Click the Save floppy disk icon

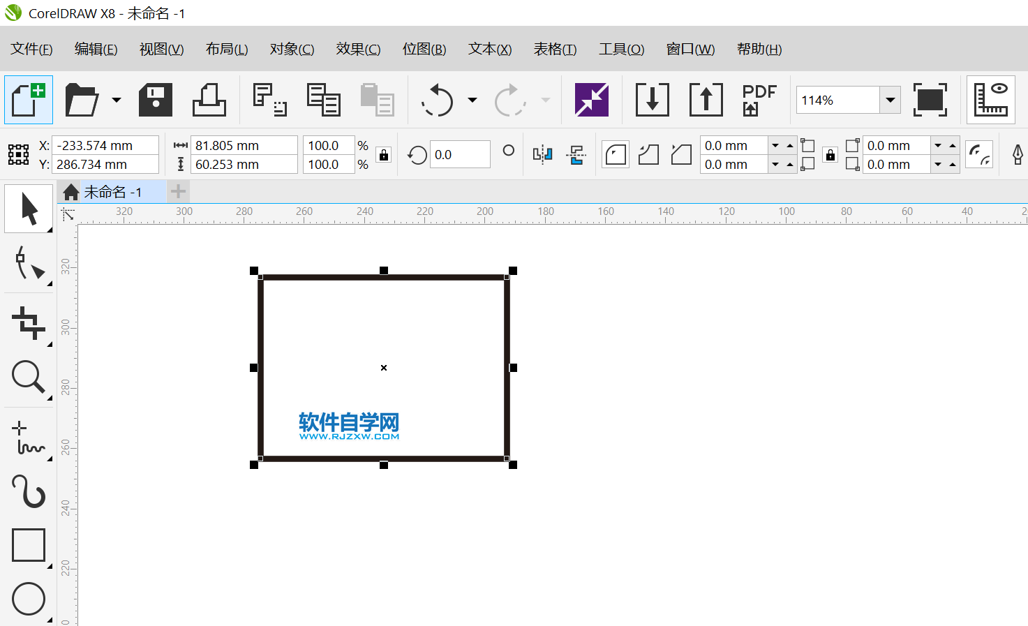156,100
